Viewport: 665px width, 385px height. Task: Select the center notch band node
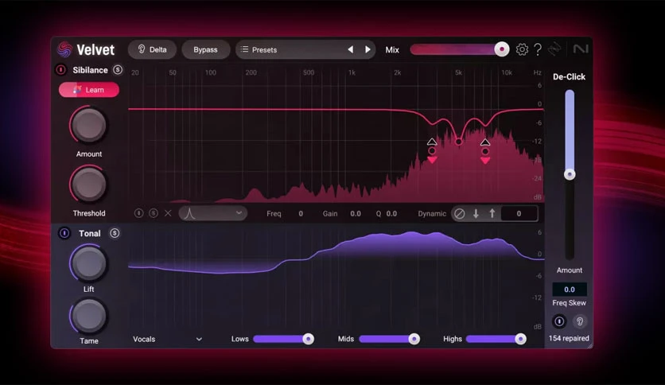458,142
